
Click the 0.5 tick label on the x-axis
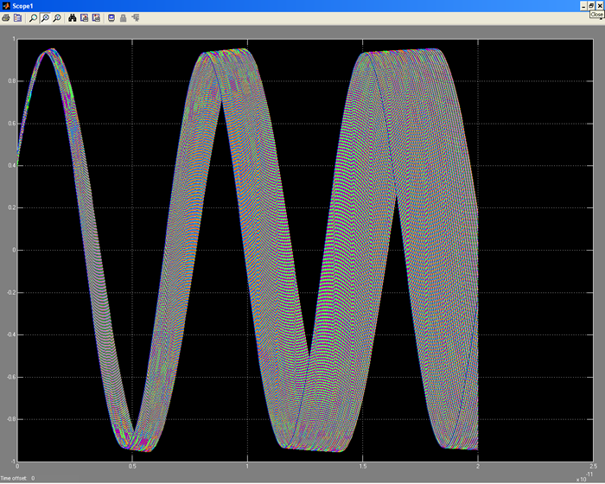[132, 467]
